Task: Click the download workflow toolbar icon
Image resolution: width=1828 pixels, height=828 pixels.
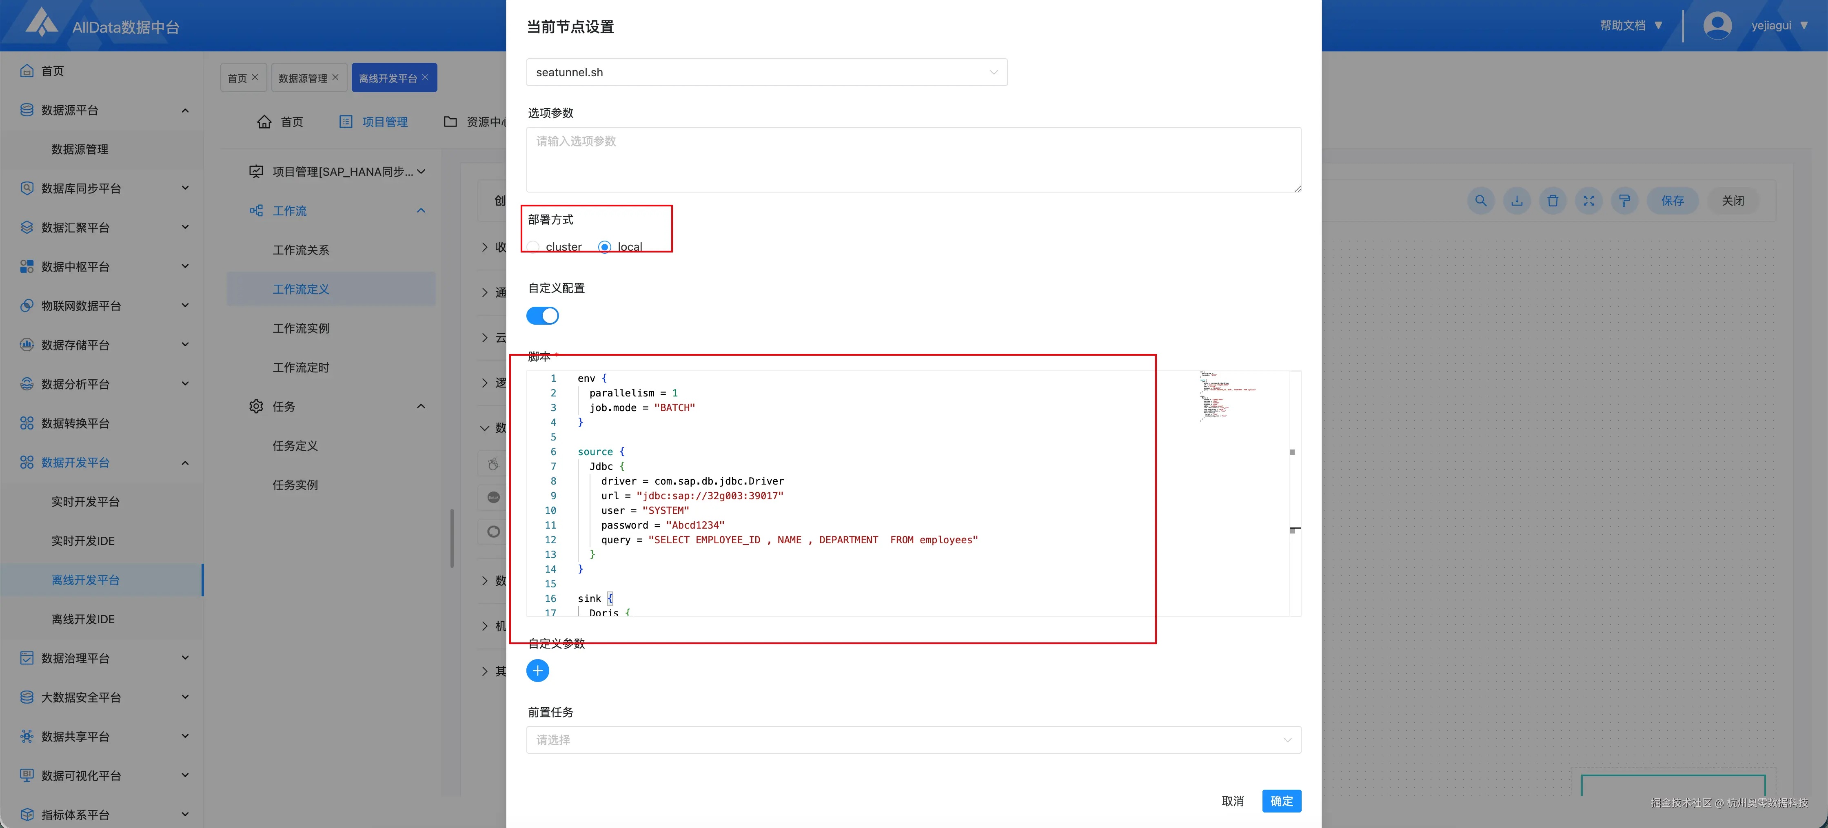Action: coord(1517,201)
